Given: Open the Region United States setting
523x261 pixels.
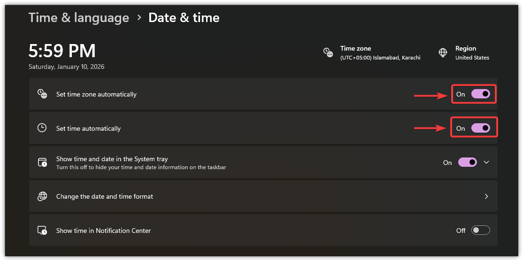Looking at the screenshot, I should click(472, 58).
